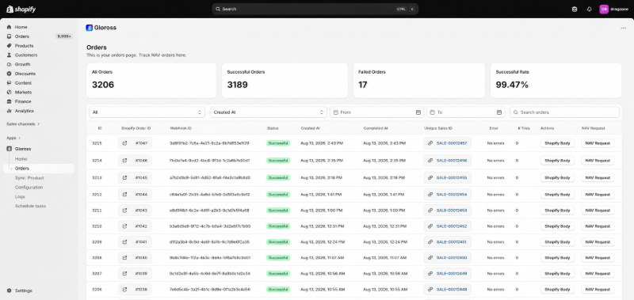Click the Successful Rate 99.47% card
The height and width of the screenshot is (300, 634).
click(x=556, y=81)
